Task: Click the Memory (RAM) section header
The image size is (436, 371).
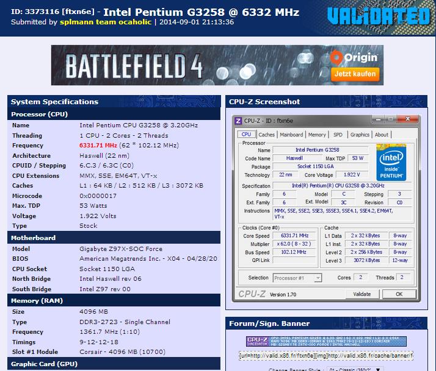Action: [114, 301]
